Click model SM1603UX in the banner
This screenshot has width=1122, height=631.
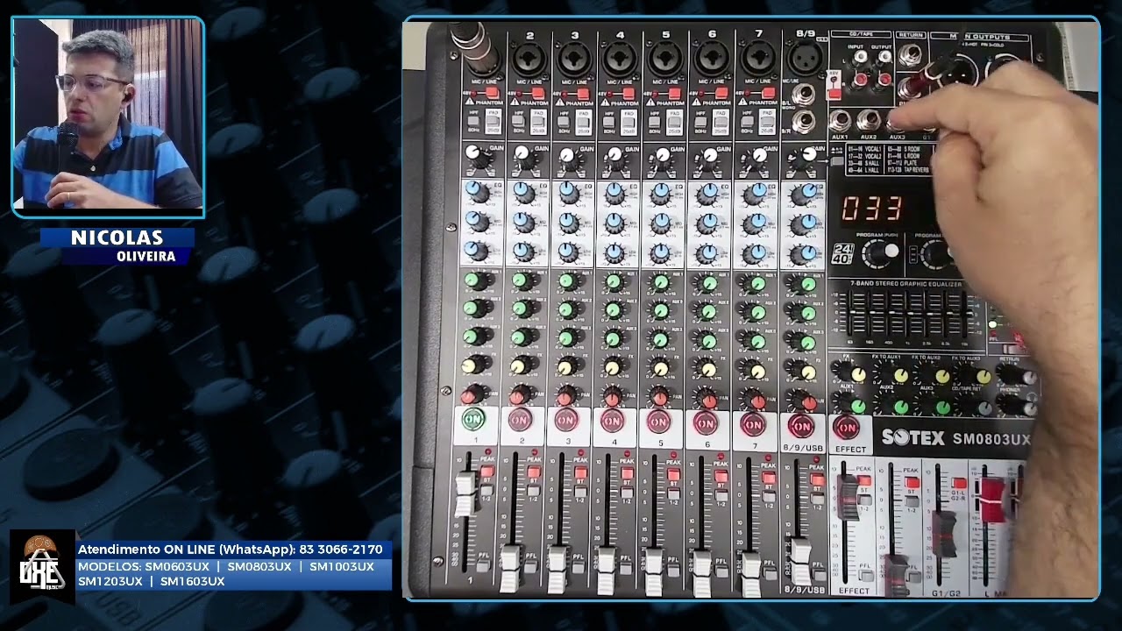[193, 581]
